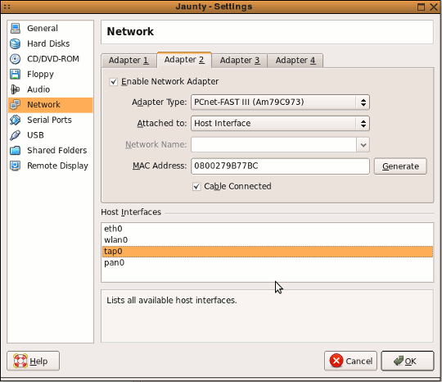Image resolution: width=442 pixels, height=382 pixels.
Task: Open Hard Disks settings section
Action: (x=50, y=43)
